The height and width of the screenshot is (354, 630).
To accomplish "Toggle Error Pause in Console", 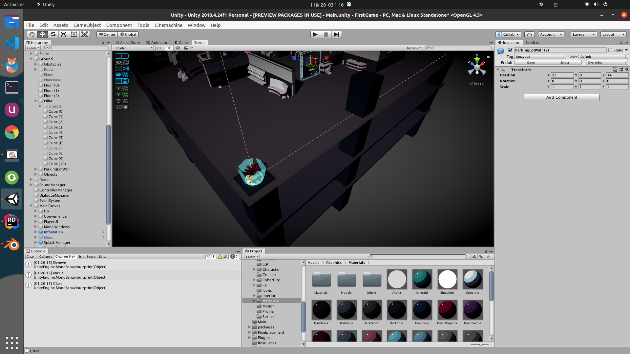I will [x=87, y=257].
